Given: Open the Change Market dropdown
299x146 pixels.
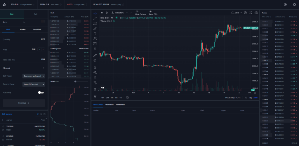Looking at the screenshot, I should [27, 5].
